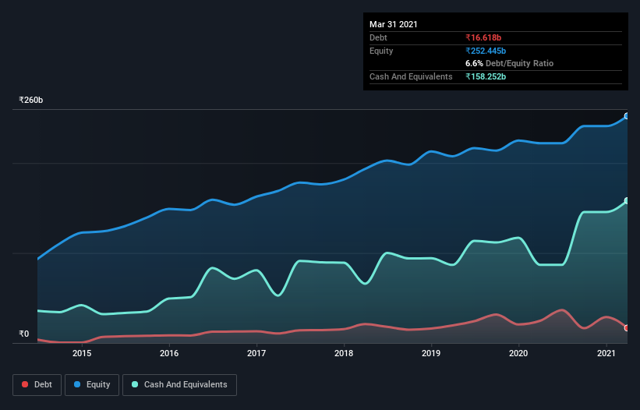Click the ₹16.618b Debt value in tooltip

(x=483, y=37)
